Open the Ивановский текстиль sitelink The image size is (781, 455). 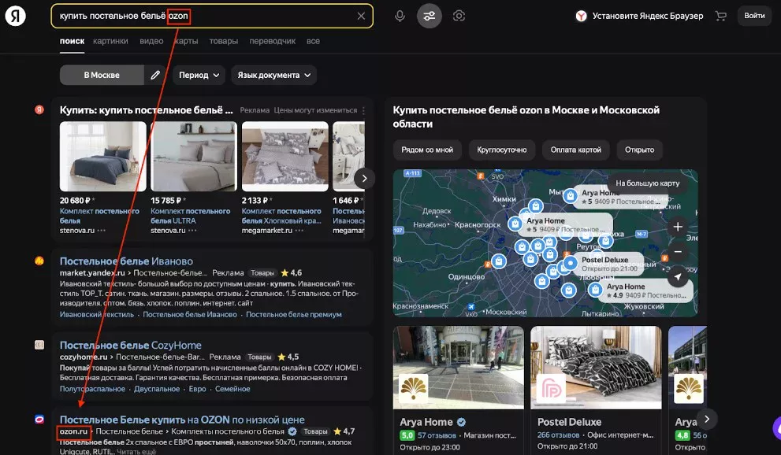[x=97, y=314]
